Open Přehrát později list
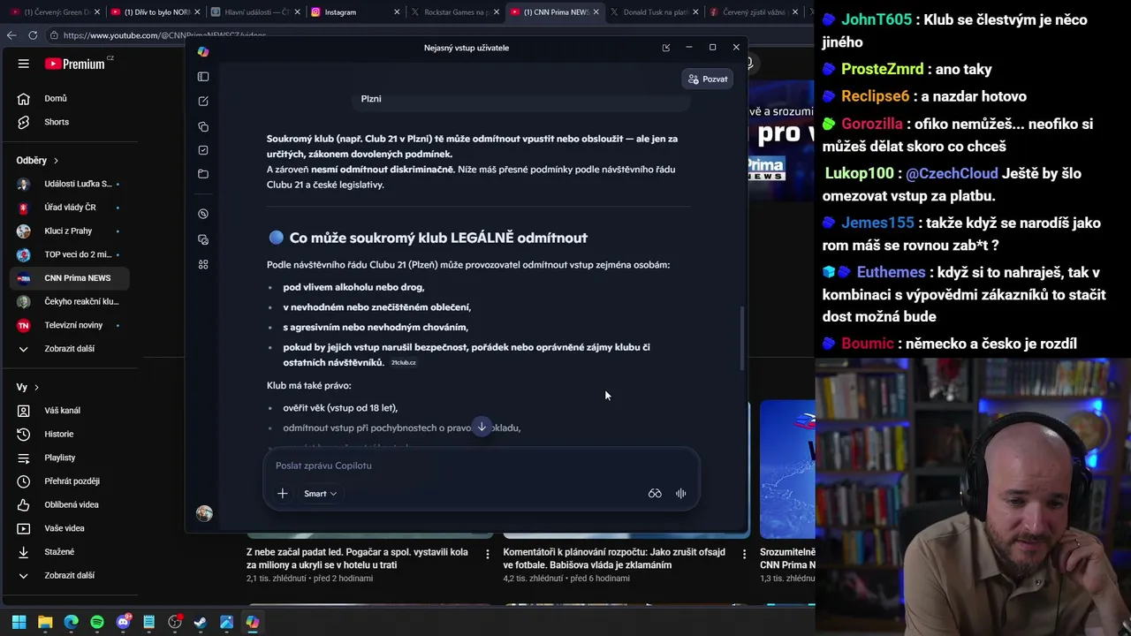Viewport: 1131px width, 636px height. coord(69,481)
